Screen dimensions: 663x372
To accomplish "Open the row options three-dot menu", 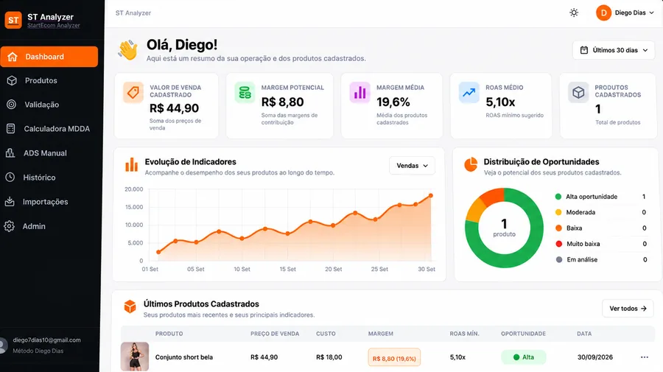I will 644,357.
